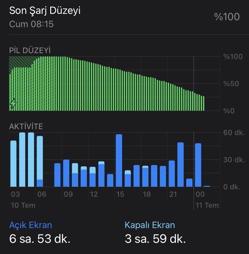
Task: Tap the Kapalı Ekran label
Action: pos(150,225)
